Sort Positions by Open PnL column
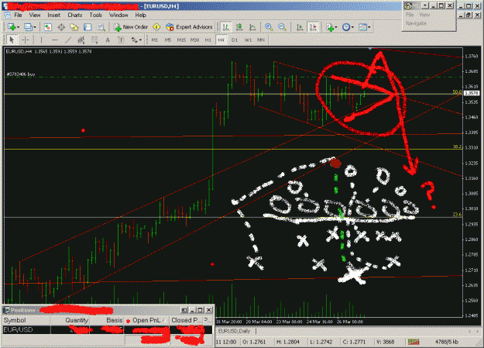Screen dimensions: 484x348 point(147,320)
